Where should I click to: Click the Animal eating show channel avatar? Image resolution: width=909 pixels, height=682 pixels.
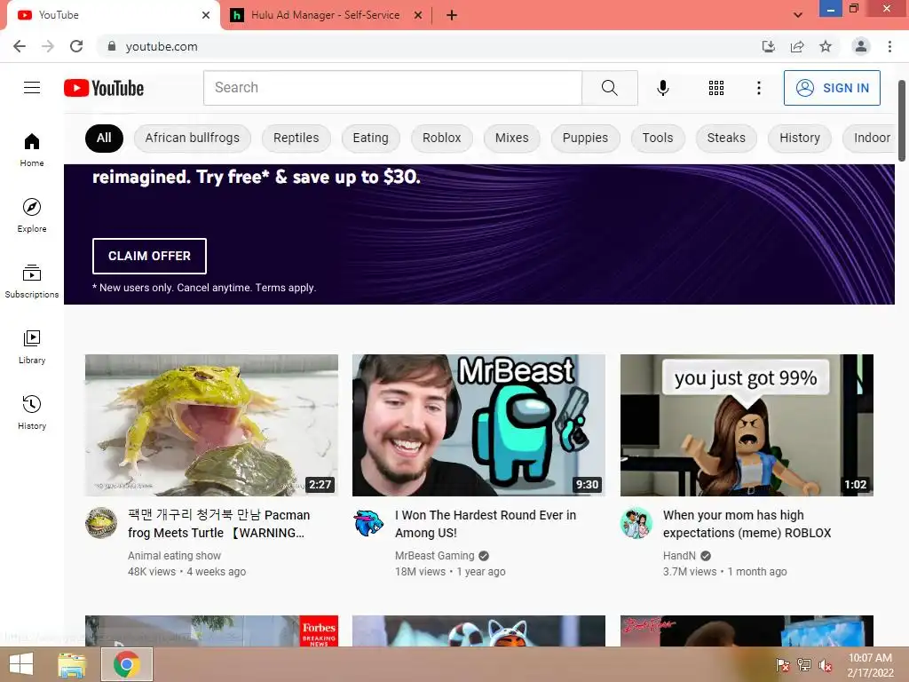(101, 522)
